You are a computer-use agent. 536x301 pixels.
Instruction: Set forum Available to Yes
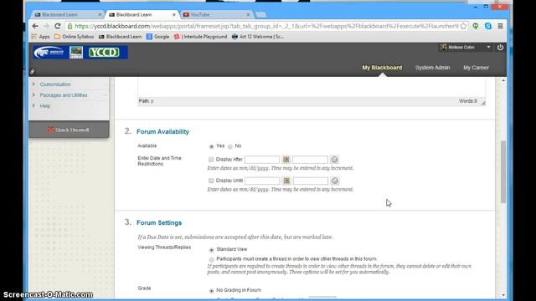[x=211, y=146]
